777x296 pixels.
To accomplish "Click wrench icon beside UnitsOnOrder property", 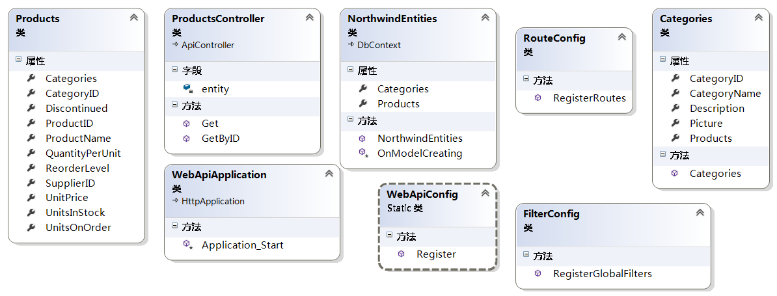I will (31, 227).
